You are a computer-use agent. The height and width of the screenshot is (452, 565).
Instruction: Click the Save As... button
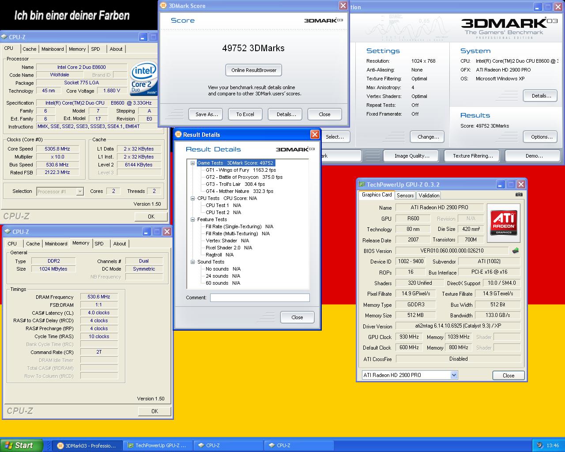(207, 114)
